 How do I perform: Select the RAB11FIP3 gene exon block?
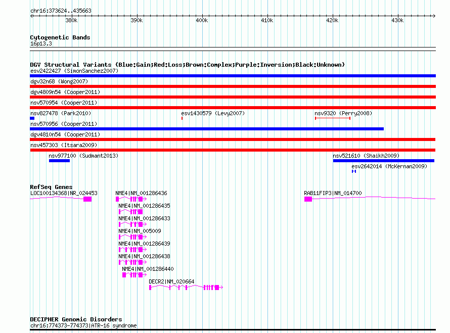308,199
